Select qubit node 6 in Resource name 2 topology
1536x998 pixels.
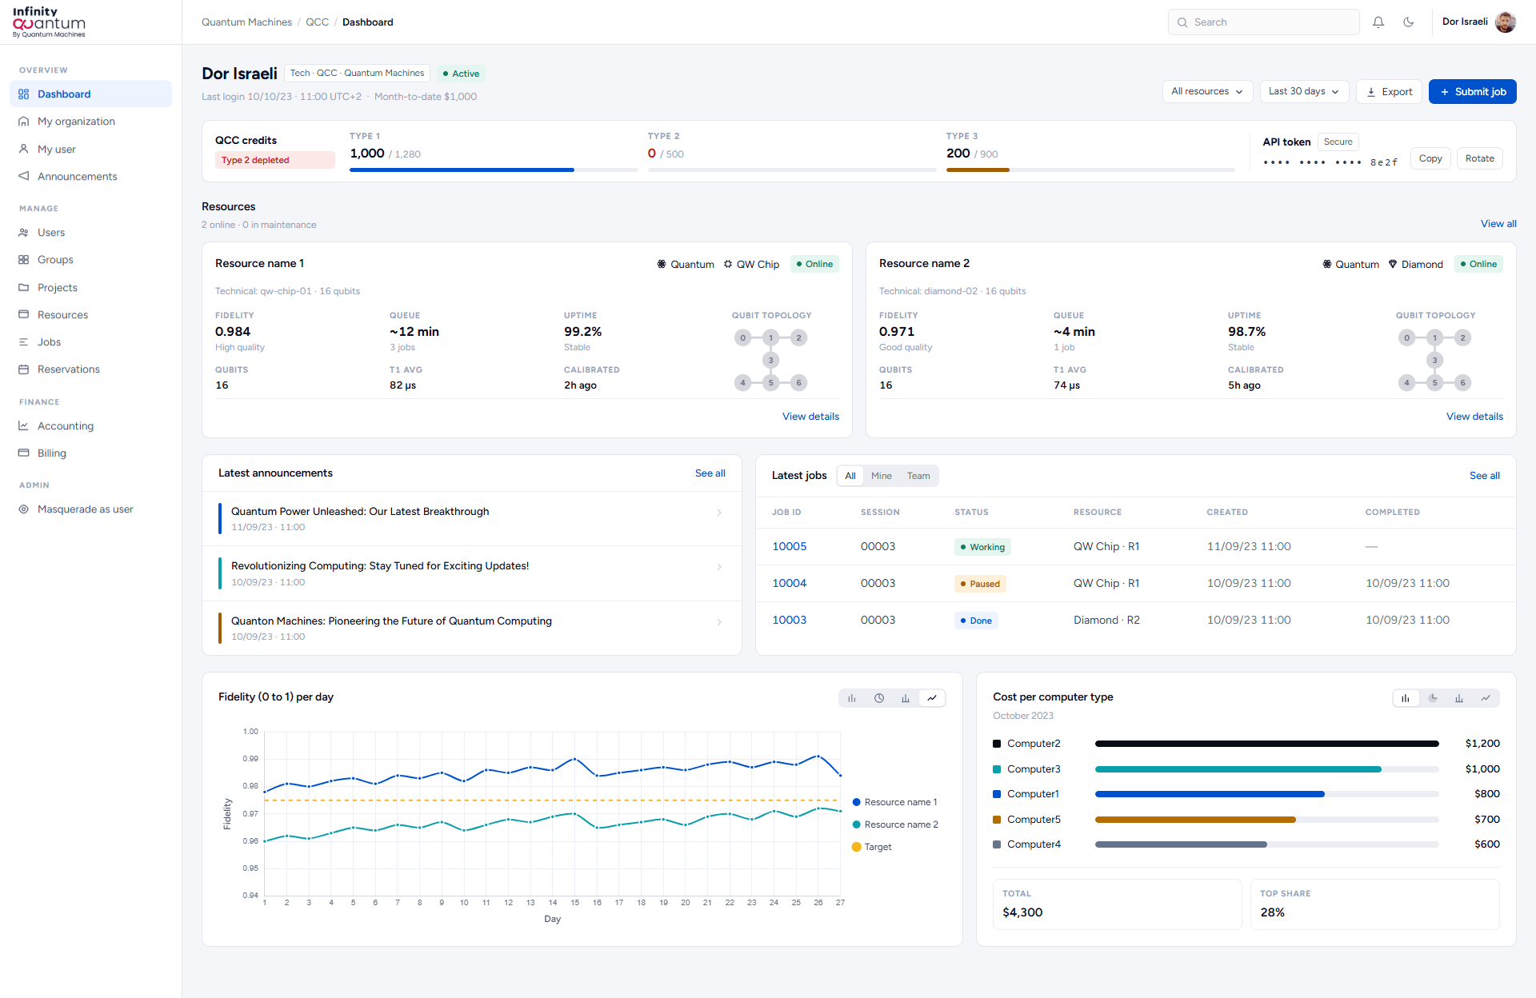[x=1463, y=382]
